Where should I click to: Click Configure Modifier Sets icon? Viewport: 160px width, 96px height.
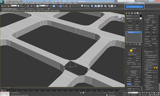point(140,44)
